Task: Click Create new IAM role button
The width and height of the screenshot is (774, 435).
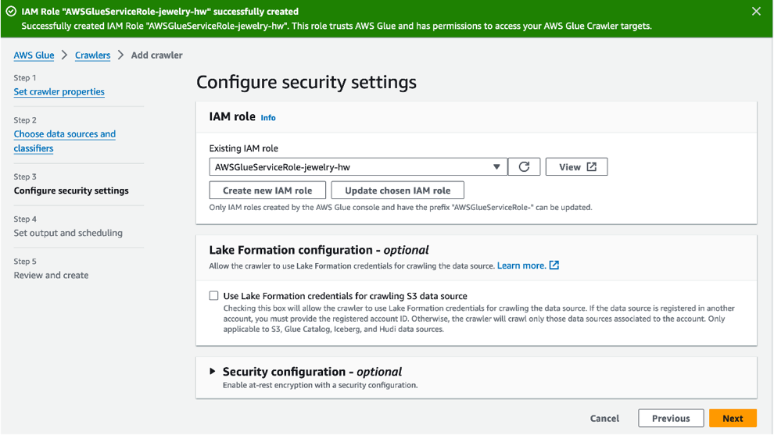Action: pyautogui.click(x=267, y=191)
